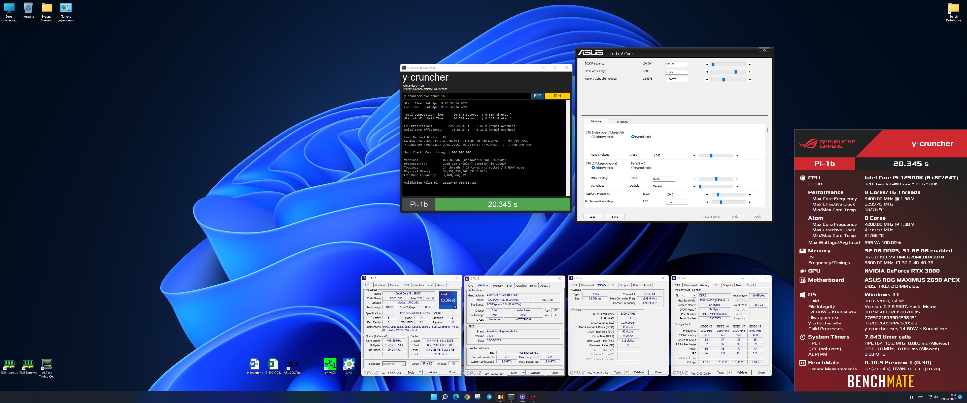The width and height of the screenshot is (967, 403).
Task: Select the Advanced tab in TurboV Core
Action: point(596,121)
